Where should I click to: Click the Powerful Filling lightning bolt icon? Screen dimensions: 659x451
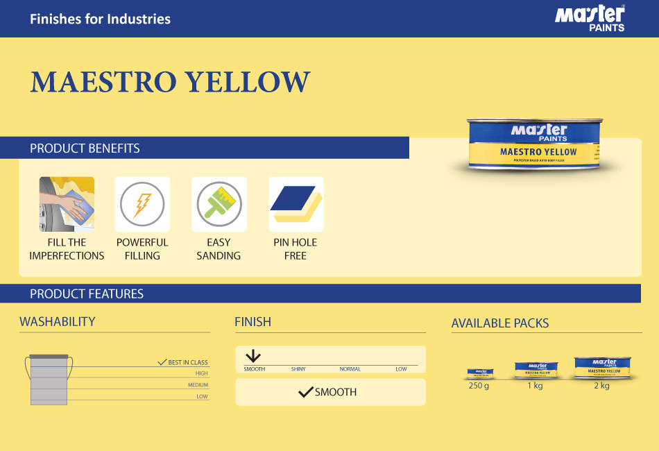click(142, 204)
